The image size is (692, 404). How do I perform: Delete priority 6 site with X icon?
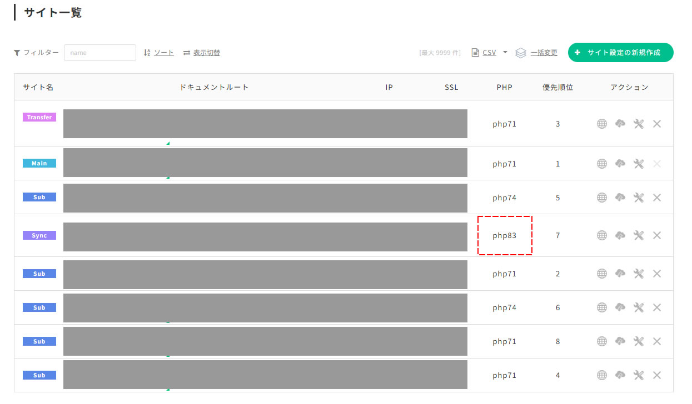[657, 307]
